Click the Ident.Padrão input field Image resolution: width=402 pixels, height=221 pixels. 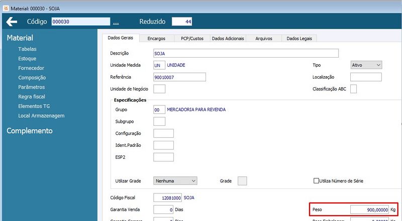163,145
